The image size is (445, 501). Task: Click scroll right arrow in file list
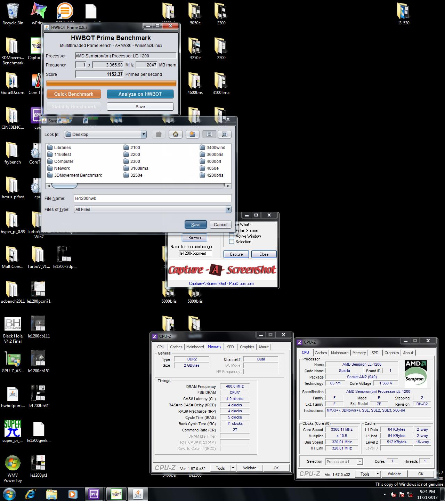pyautogui.click(x=228, y=186)
